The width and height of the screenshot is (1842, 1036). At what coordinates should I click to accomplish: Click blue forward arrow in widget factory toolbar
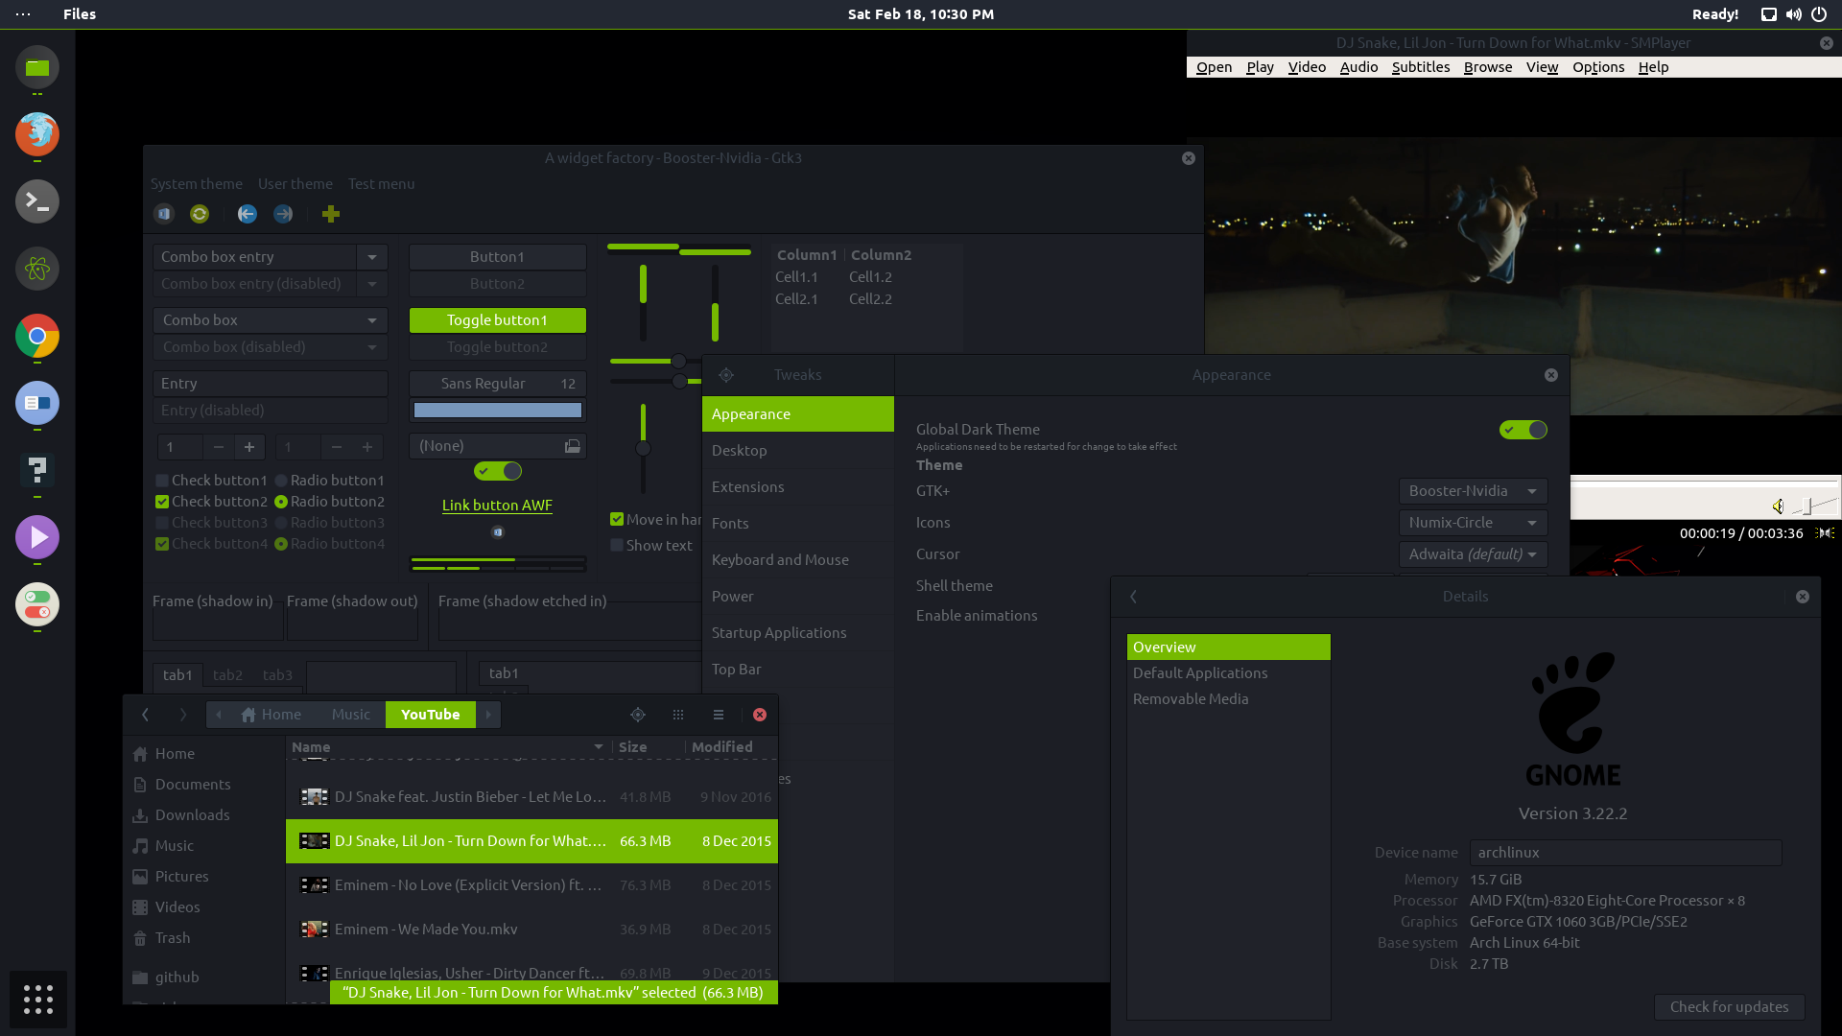pos(283,214)
